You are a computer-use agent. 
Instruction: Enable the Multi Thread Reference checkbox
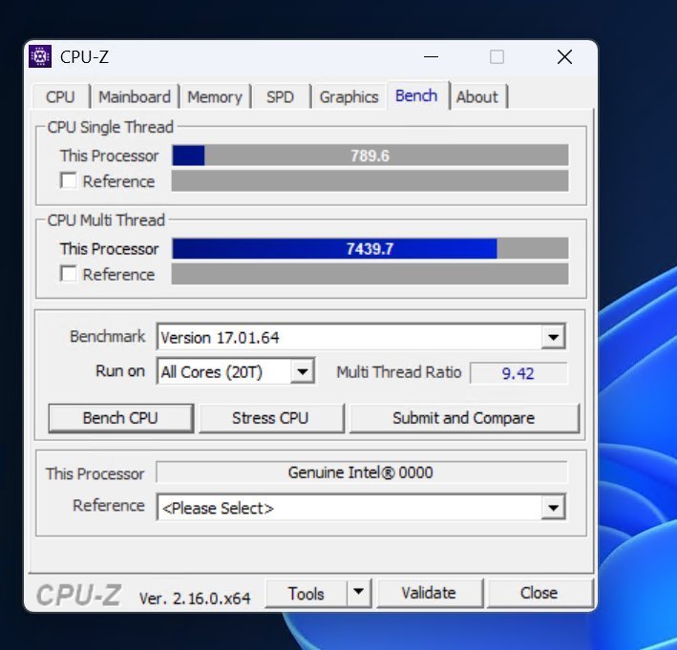coord(69,274)
